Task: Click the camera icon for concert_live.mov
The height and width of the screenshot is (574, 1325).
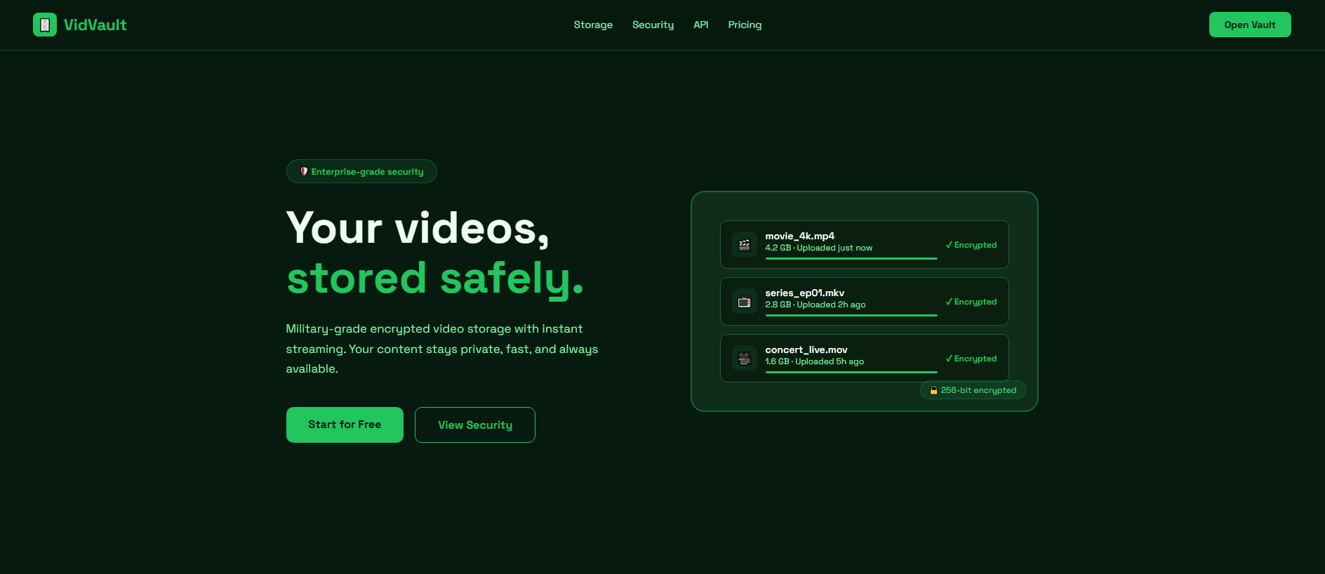Action: [745, 359]
